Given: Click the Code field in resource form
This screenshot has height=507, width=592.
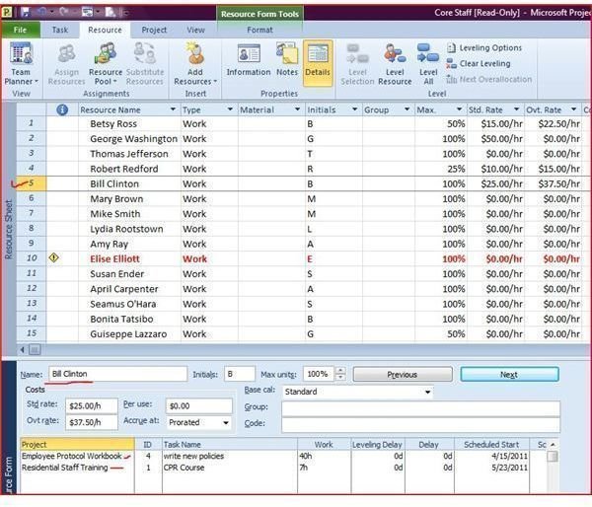Looking at the screenshot, I should (420, 425).
